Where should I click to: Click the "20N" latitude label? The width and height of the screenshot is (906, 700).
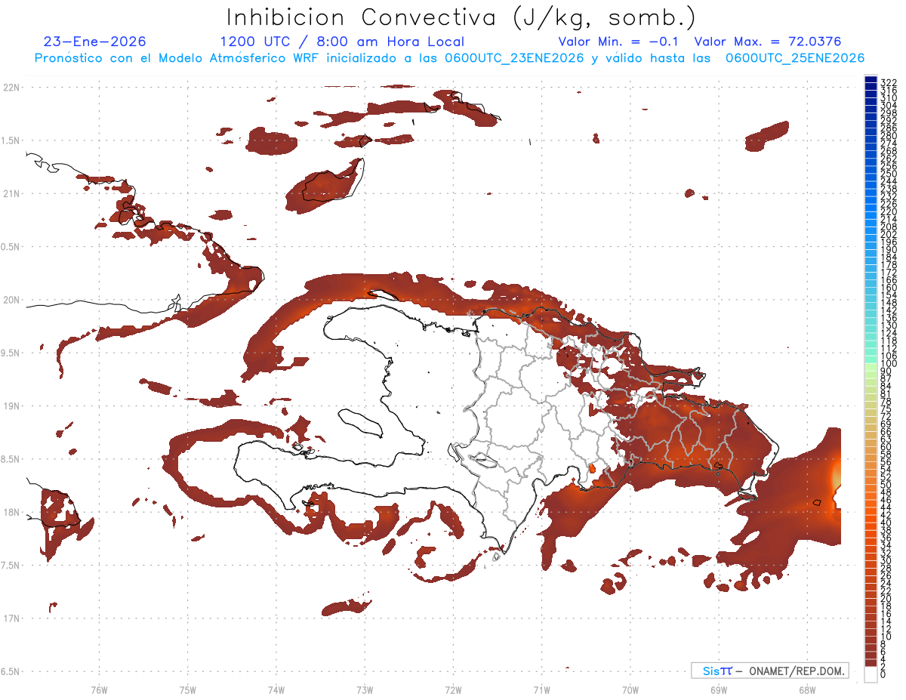11,300
